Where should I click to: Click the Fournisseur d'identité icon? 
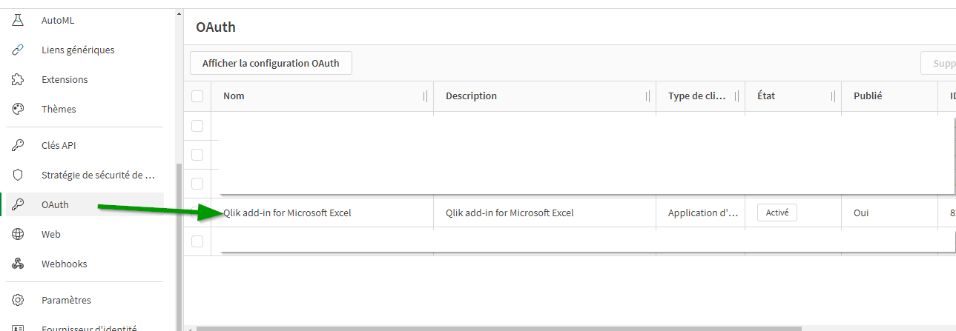[19, 327]
